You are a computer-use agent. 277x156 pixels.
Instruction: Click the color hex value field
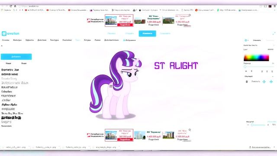(x=271, y=50)
